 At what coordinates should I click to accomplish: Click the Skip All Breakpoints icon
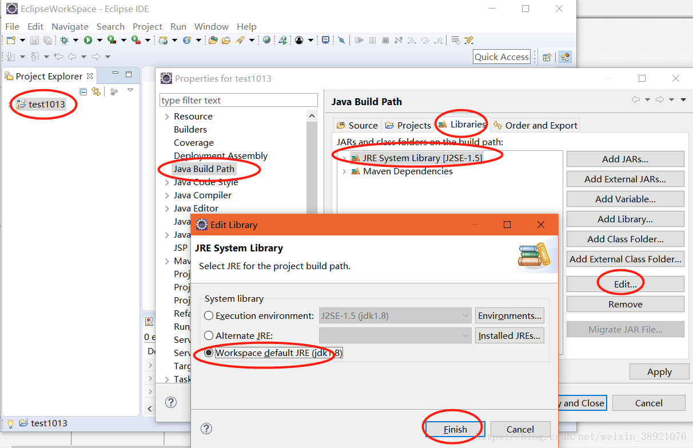tap(341, 40)
